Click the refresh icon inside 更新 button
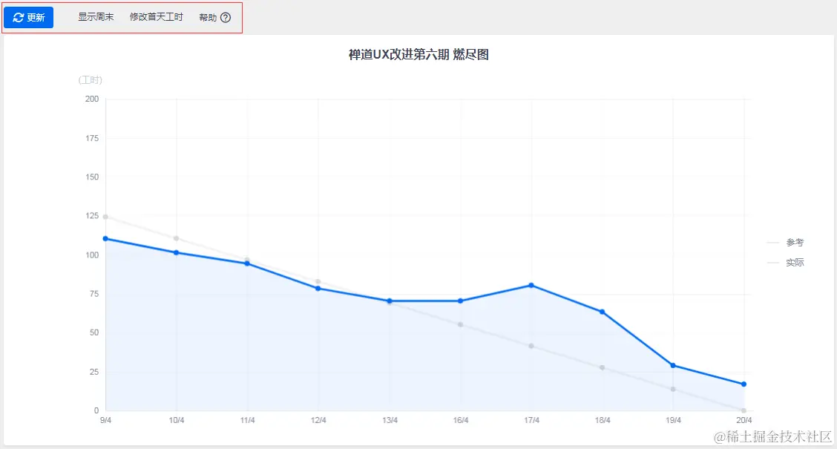This screenshot has width=837, height=449. click(x=18, y=17)
